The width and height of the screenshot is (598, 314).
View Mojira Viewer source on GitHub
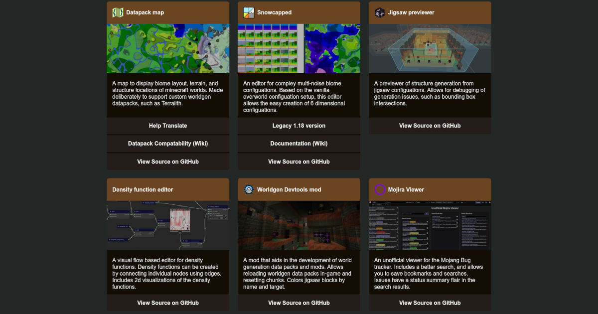[430, 303]
